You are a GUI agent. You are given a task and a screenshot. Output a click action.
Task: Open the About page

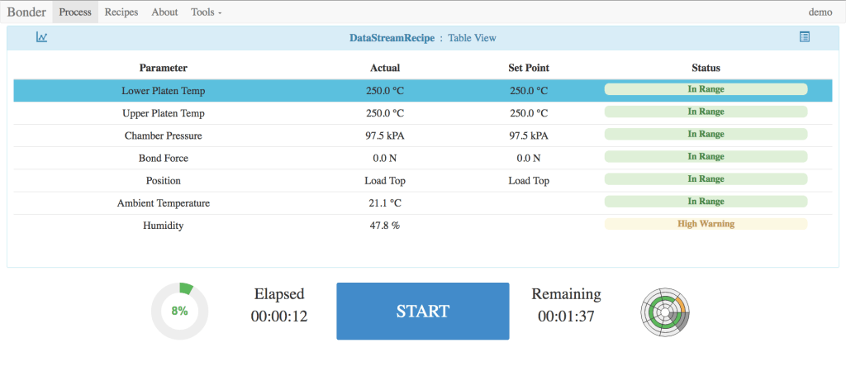[x=164, y=12]
